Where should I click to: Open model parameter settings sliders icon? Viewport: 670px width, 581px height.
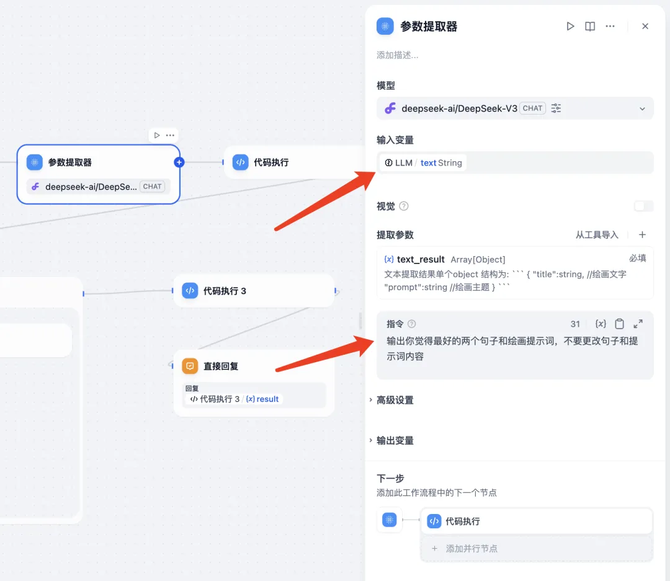pyautogui.click(x=556, y=109)
